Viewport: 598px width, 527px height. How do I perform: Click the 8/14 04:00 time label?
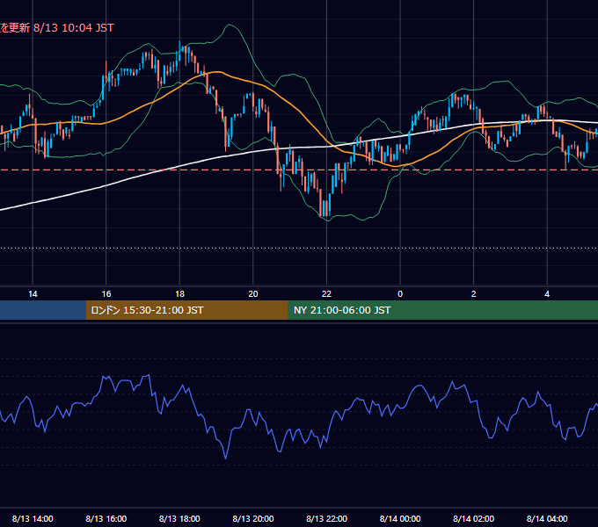coord(547,518)
